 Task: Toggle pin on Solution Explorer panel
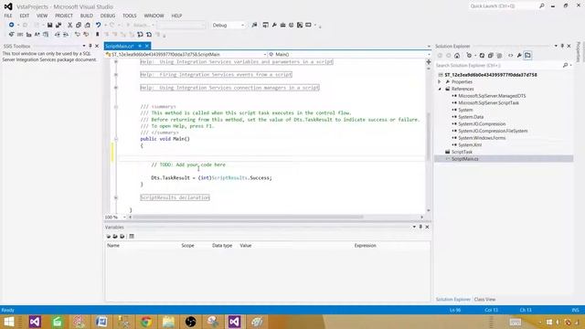pos(562,46)
